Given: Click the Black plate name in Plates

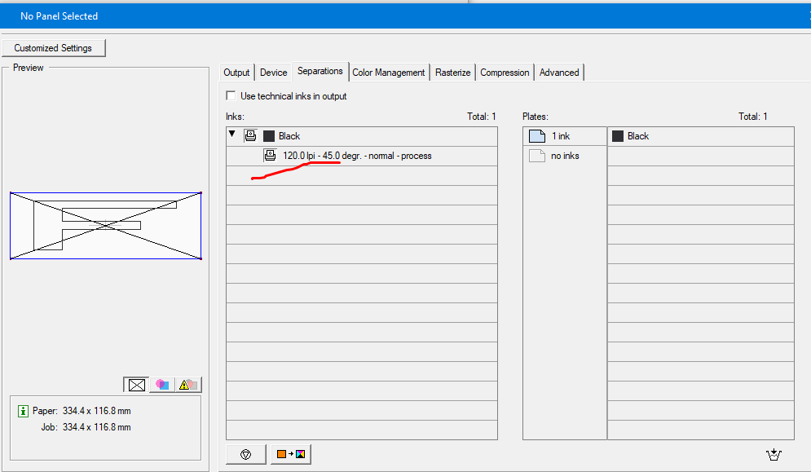Looking at the screenshot, I should 637,136.
